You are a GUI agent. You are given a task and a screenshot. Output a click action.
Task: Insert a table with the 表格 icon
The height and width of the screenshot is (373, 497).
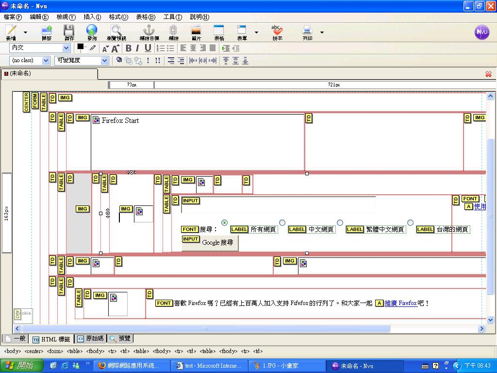click(x=219, y=33)
